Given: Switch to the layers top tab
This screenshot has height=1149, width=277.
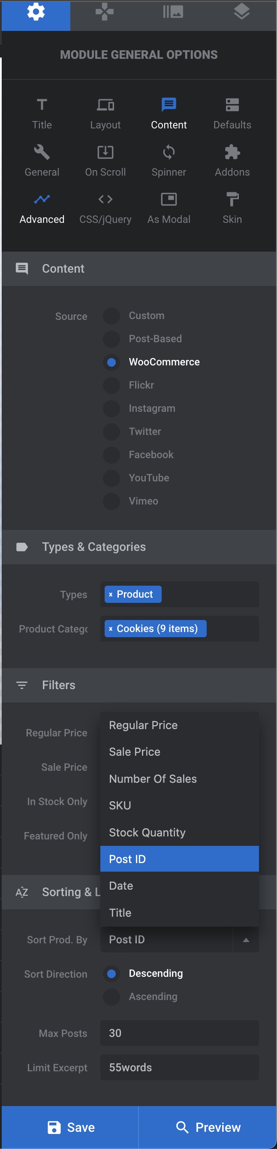Looking at the screenshot, I should point(241,12).
